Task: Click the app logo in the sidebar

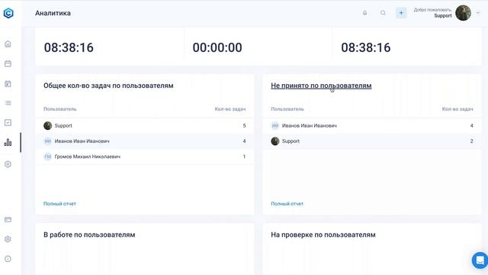Action: tap(8, 13)
